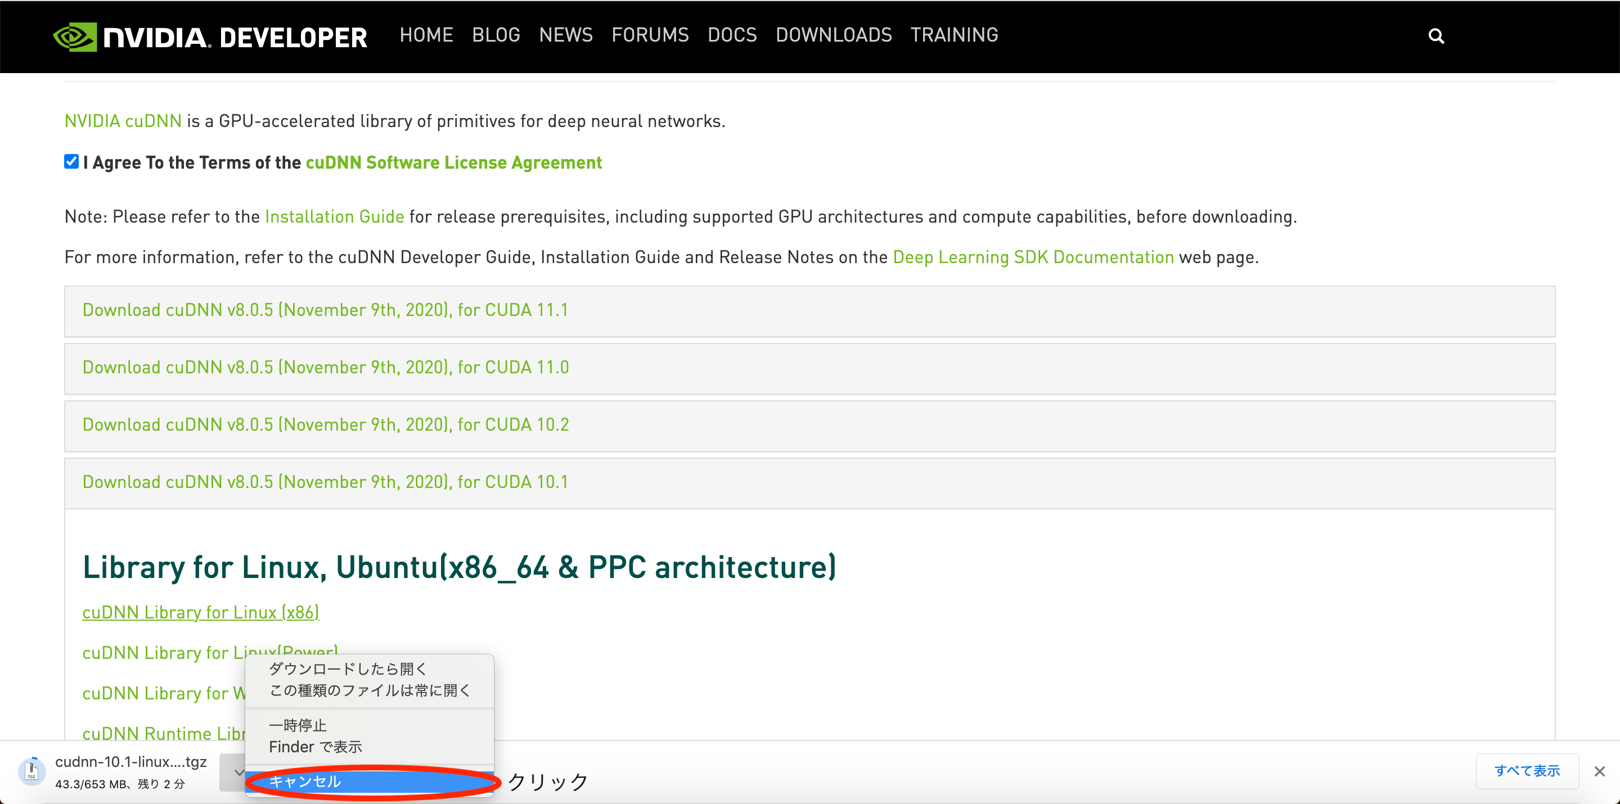Screen dimensions: 1620x804
Task: Click the cudnn-10.1 tgz file icon
Action: [x=31, y=771]
